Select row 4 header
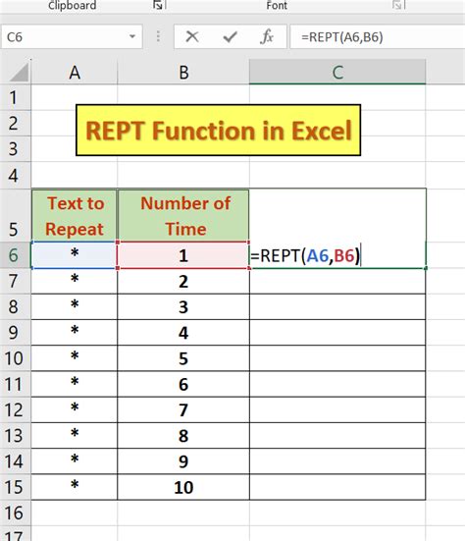This screenshot has height=541, width=465. [x=15, y=176]
